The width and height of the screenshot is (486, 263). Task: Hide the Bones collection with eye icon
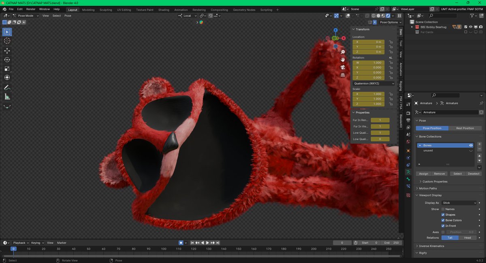coord(471,145)
